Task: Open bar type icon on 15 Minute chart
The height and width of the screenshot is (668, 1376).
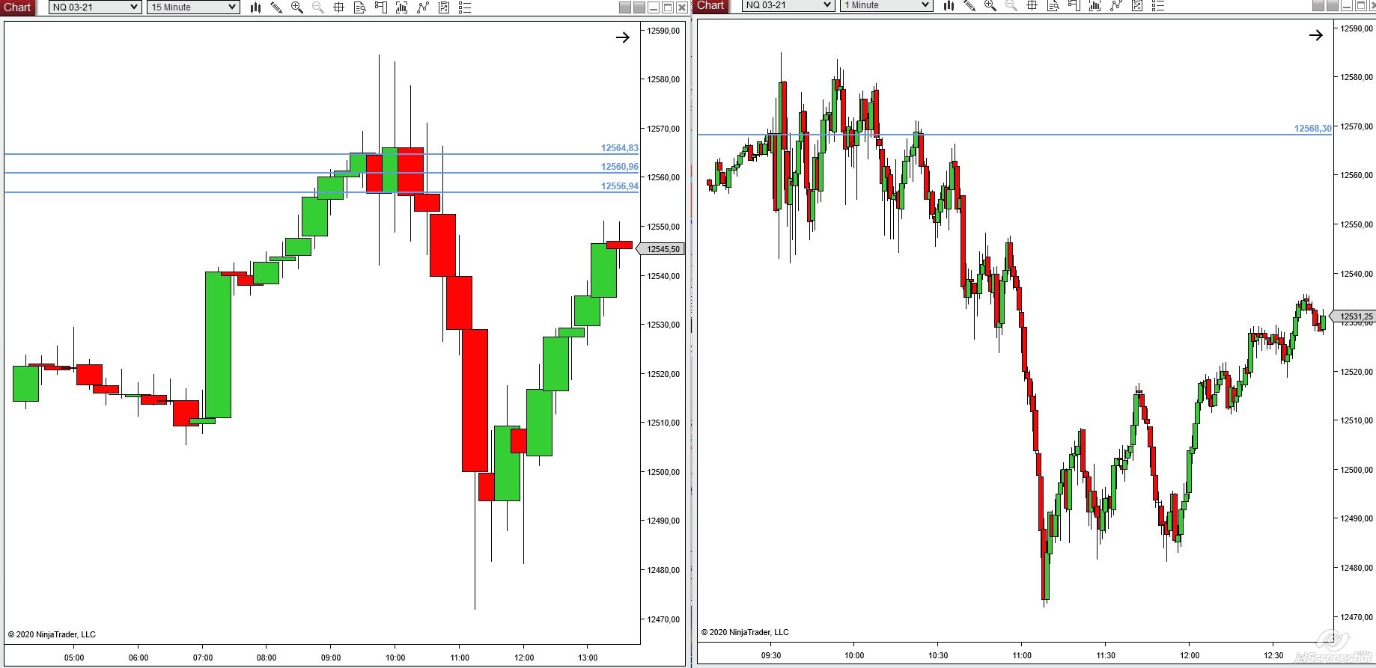Action: 255,7
